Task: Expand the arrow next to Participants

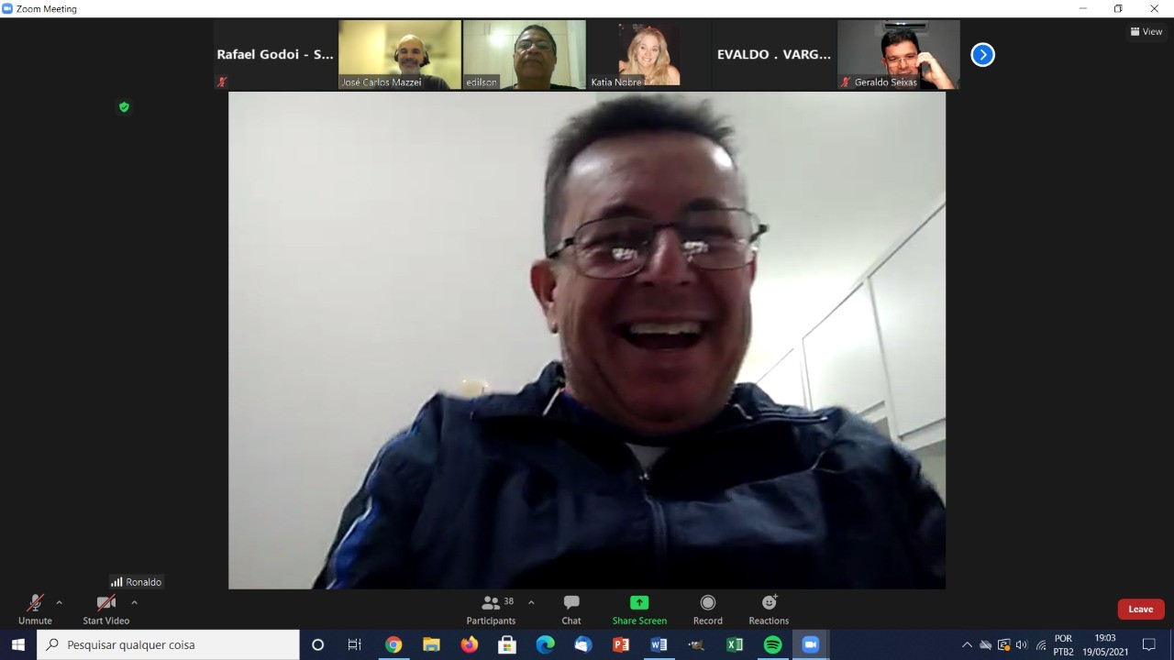Action: pyautogui.click(x=531, y=602)
